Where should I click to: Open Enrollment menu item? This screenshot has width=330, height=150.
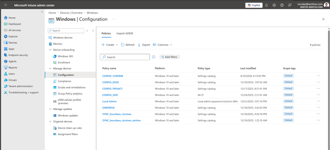pos(62,63)
